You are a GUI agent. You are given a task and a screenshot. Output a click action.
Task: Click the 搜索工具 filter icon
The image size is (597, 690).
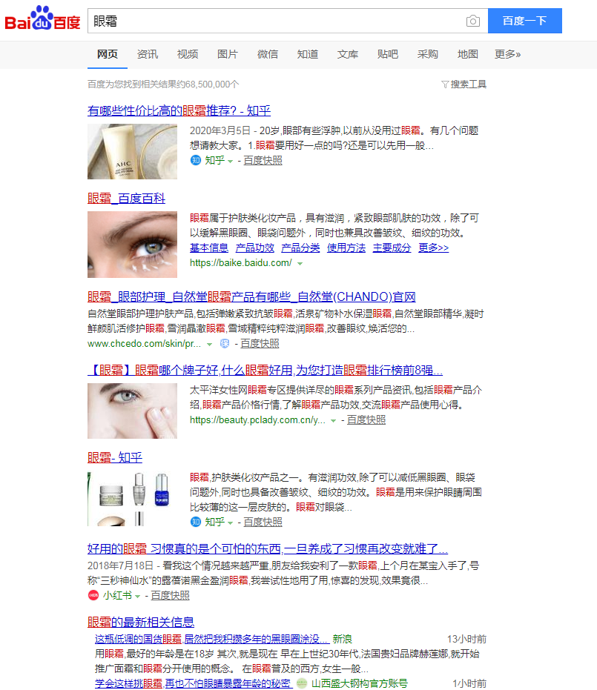[x=445, y=84]
